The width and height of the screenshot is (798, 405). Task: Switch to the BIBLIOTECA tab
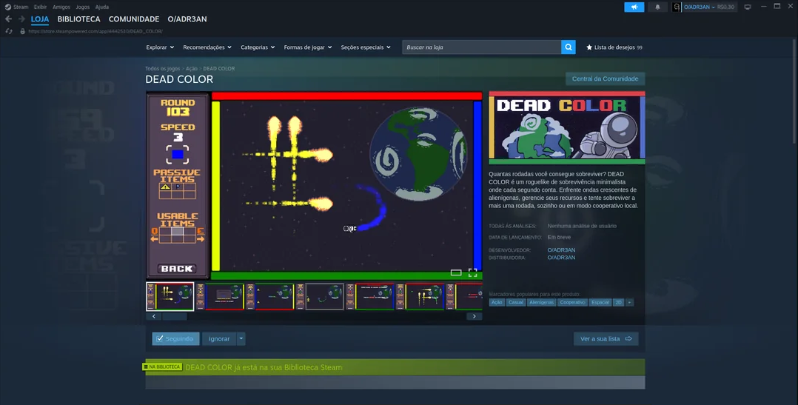[79, 19]
